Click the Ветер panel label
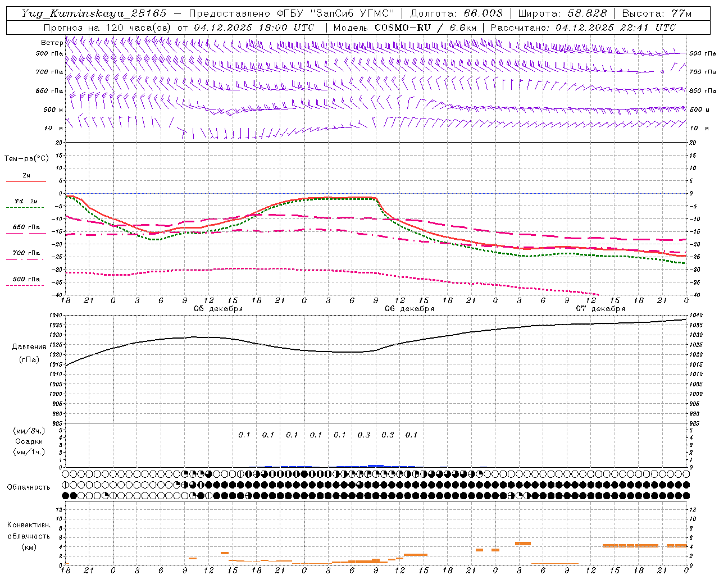This screenshot has height=575, width=719. pyautogui.click(x=52, y=43)
